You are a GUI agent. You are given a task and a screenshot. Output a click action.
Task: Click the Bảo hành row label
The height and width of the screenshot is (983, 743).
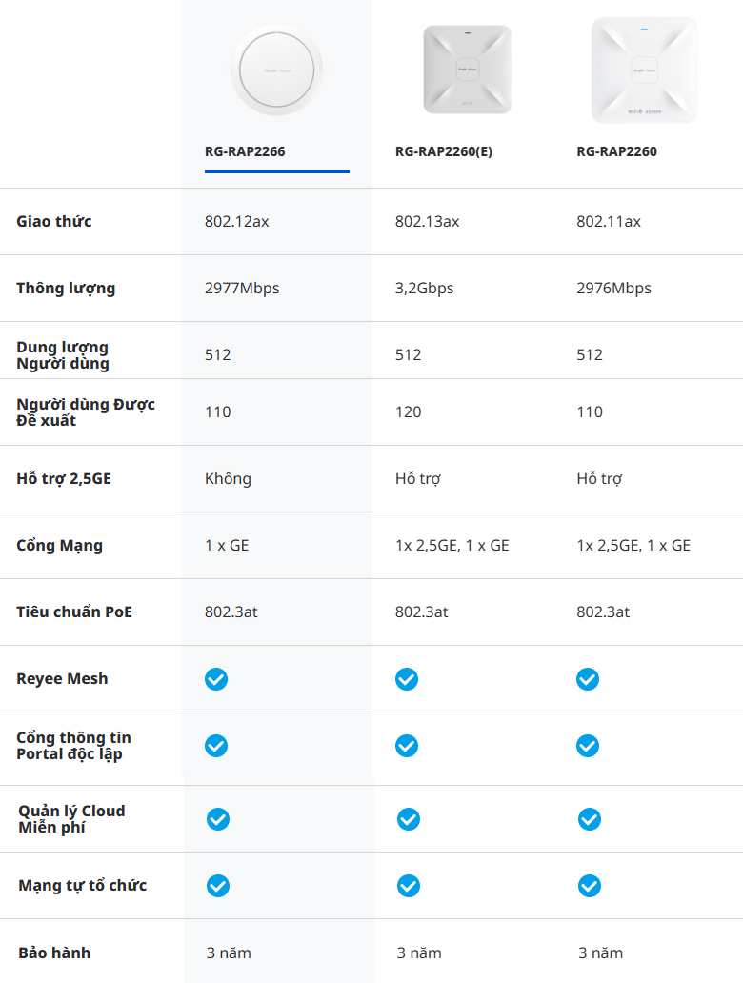pos(54,953)
